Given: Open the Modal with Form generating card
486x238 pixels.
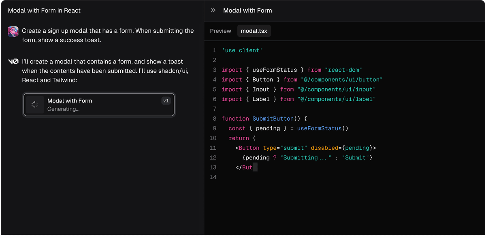Looking at the screenshot, I should point(99,105).
